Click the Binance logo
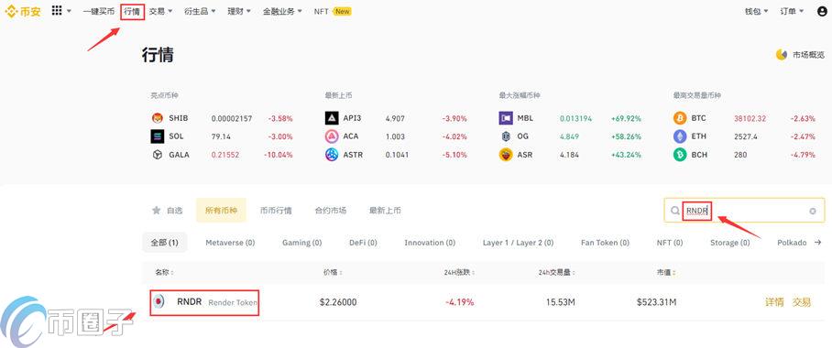832x348 pixels. 23,11
